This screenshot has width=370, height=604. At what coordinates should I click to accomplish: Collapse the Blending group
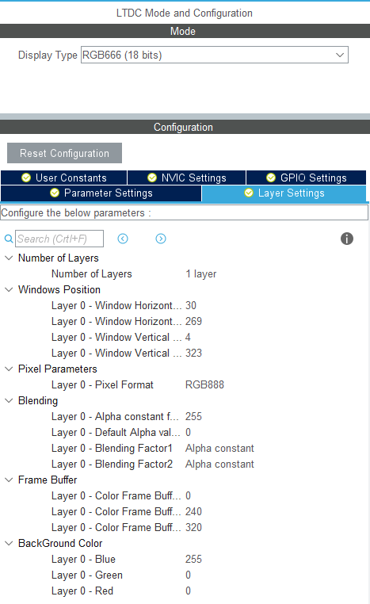(9, 400)
